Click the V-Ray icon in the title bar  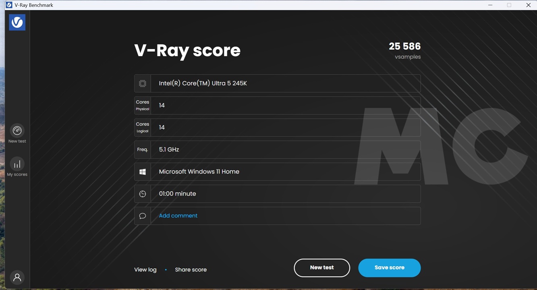tap(10, 5)
